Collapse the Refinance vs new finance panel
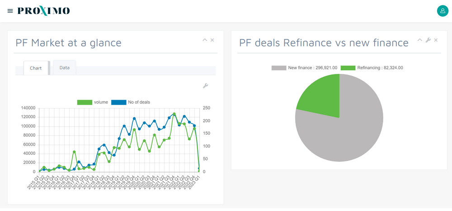The image size is (452, 211). tap(420, 40)
